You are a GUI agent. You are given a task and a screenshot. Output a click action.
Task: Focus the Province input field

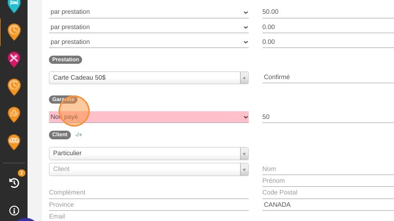pyautogui.click(x=149, y=205)
